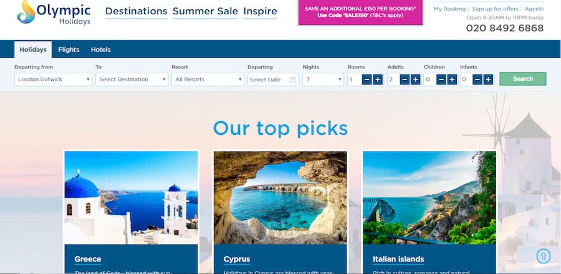Open the Cyprus top pick thumbnail
Image resolution: width=561 pixels, height=274 pixels.
click(280, 198)
